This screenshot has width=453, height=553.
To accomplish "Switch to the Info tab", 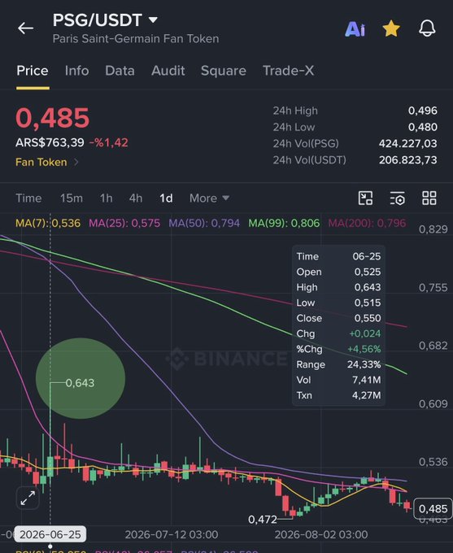I will click(x=77, y=71).
